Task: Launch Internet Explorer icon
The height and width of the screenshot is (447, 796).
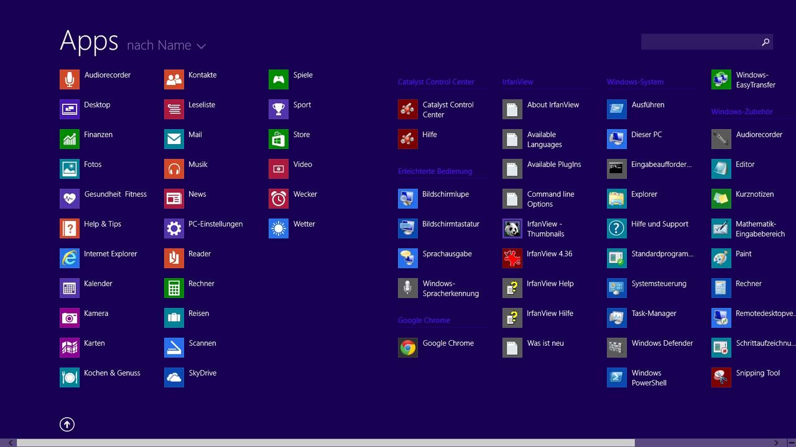Action: coord(70,258)
